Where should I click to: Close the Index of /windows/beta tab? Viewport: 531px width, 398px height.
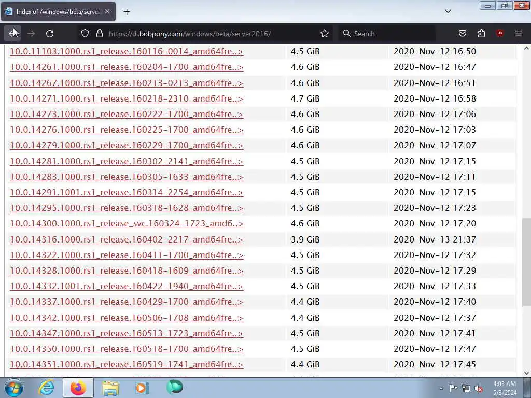point(107,11)
